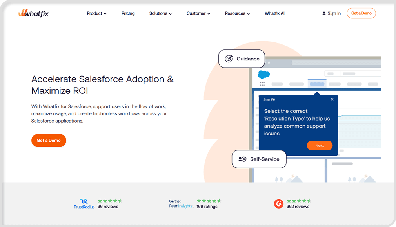This screenshot has width=396, height=227.
Task: Click the TrustRadius logo
Action: click(84, 203)
